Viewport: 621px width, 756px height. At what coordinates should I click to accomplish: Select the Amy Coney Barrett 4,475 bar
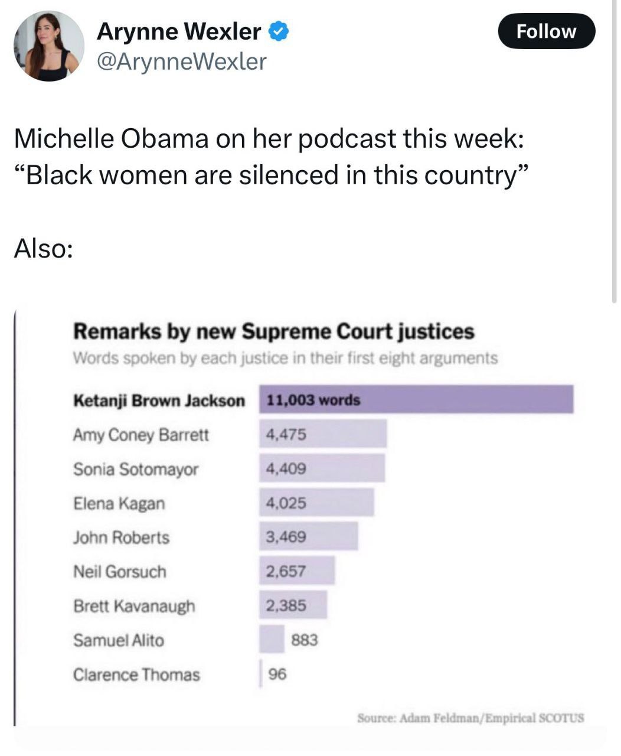point(323,434)
